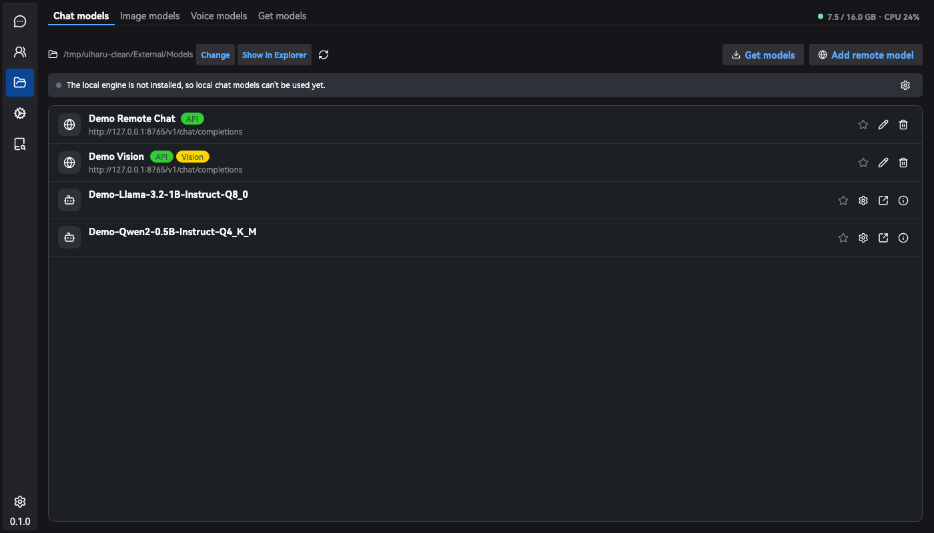
Task: Edit Demo Remote Chat with the pencil icon
Action: click(x=883, y=125)
